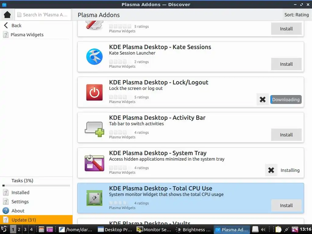Click the network plug tray icon
This screenshot has height=234, width=312.
coord(286,229)
